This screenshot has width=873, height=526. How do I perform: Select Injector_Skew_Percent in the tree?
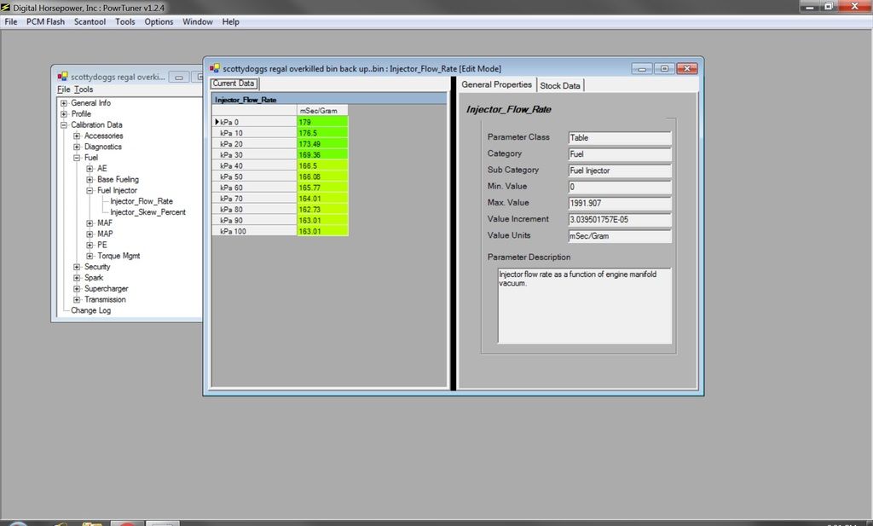coord(147,212)
